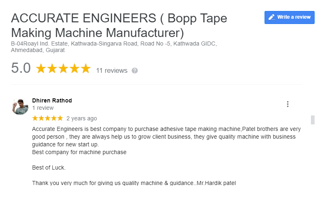
Task: Open the three-dot menu on Dhiren Rathod's review
Action: [x=288, y=104]
